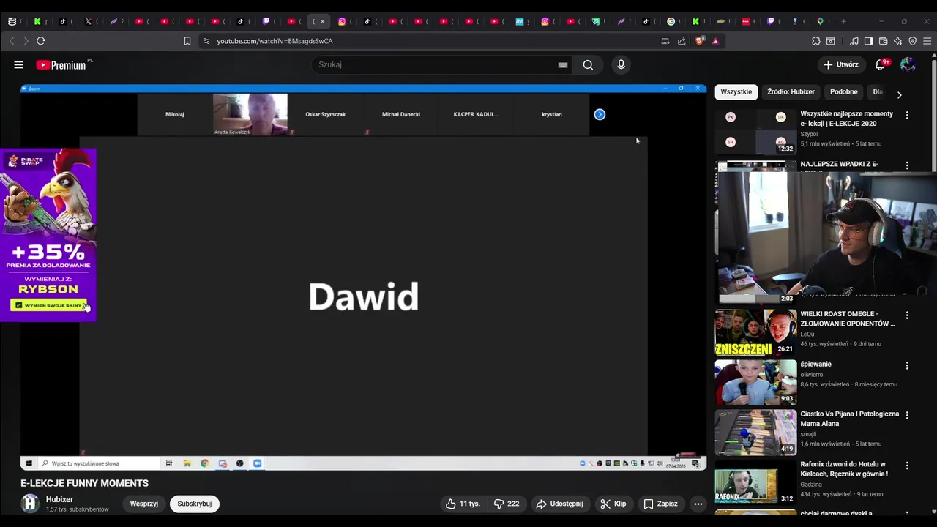Image resolution: width=937 pixels, height=527 pixels.
Task: Start voice search with the microphone
Action: (621, 65)
